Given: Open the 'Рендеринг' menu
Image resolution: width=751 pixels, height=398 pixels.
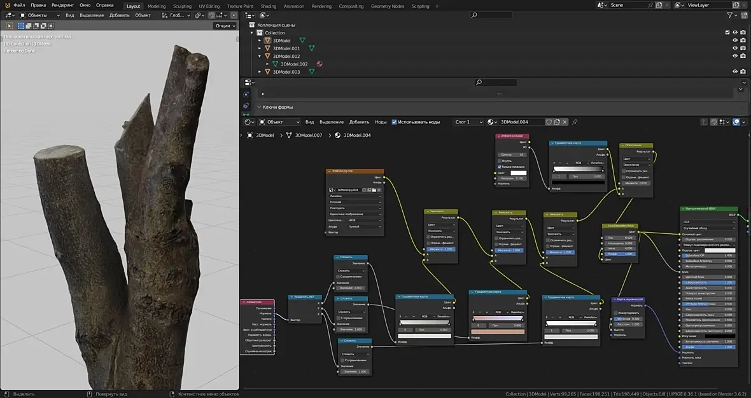Looking at the screenshot, I should coord(63,5).
